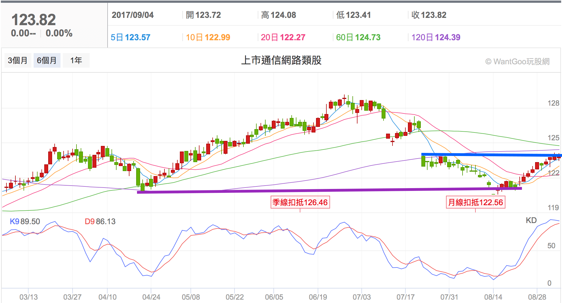562x303 pixels.
Task: Click the 119 price axis label
Action: (553, 208)
